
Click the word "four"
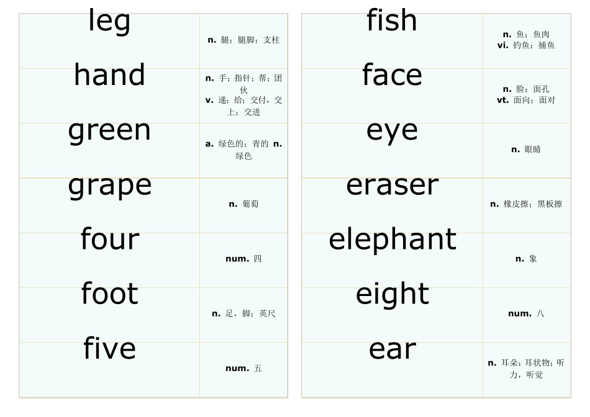pyautogui.click(x=109, y=240)
